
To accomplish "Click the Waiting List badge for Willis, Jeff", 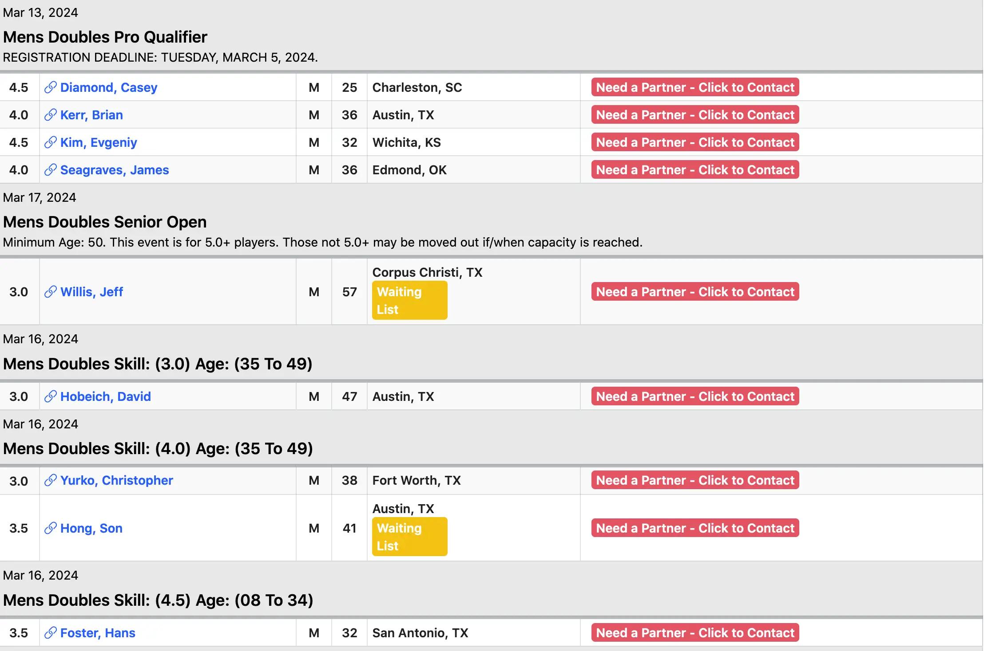I will 409,300.
